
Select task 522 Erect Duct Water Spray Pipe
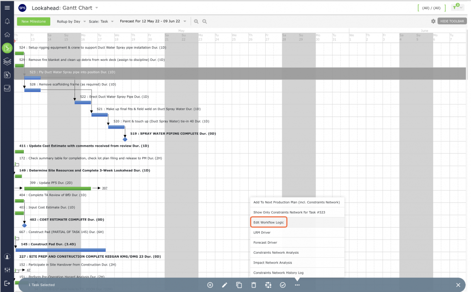pyautogui.click(x=114, y=96)
